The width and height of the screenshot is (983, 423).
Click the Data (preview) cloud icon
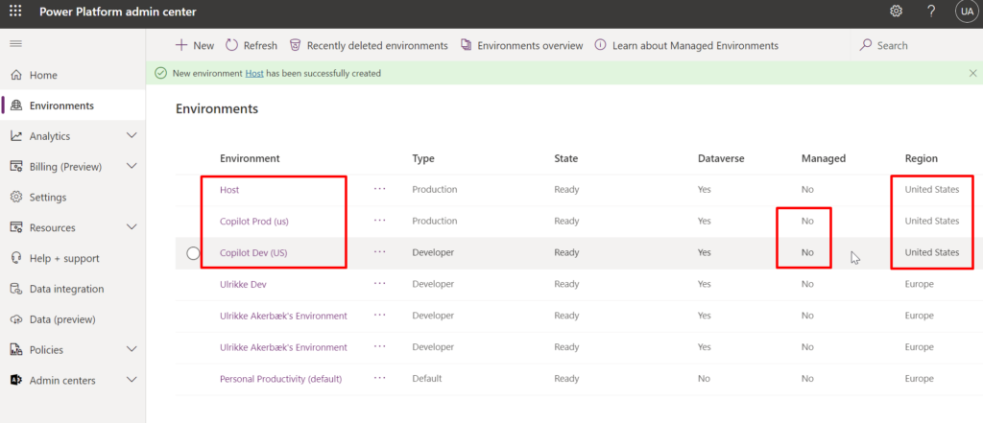[16, 319]
